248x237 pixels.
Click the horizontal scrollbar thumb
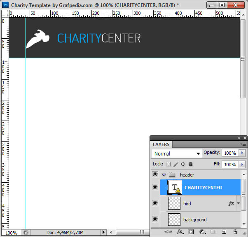pos(133,232)
